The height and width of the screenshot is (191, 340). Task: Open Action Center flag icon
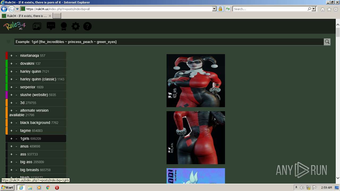[315, 188]
